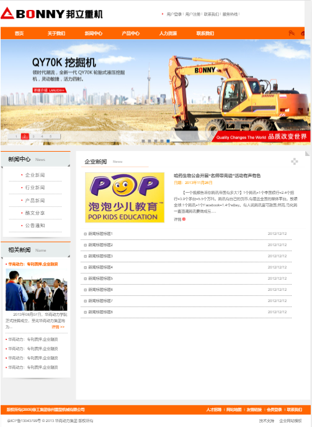Click the red 详细介绍 LAUNCH banner button
This screenshot has width=312, height=427.
tap(50, 90)
